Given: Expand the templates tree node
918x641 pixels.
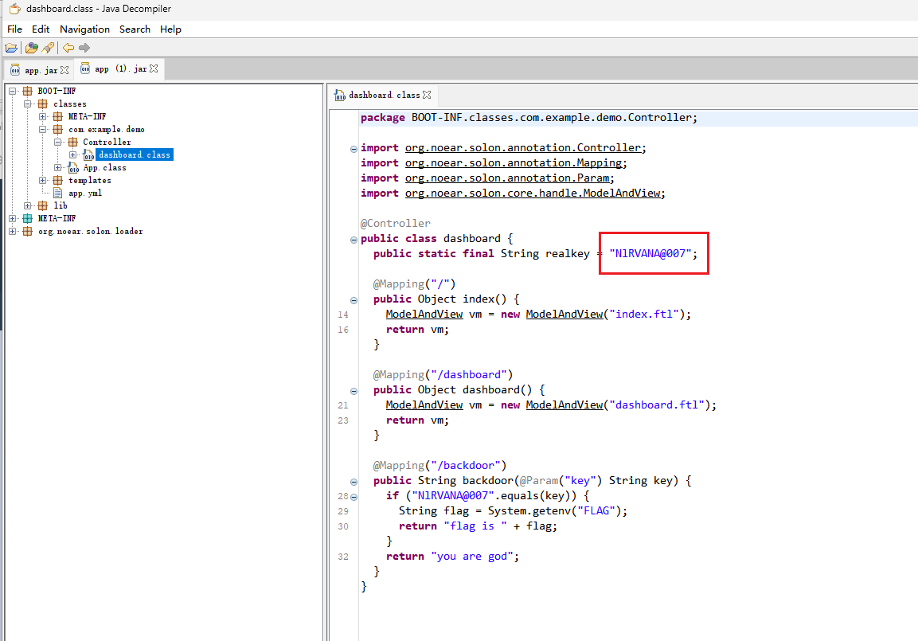Looking at the screenshot, I should pyautogui.click(x=43, y=180).
